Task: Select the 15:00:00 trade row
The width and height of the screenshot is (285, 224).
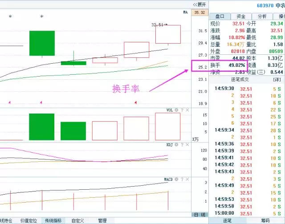Action: [x=248, y=213]
